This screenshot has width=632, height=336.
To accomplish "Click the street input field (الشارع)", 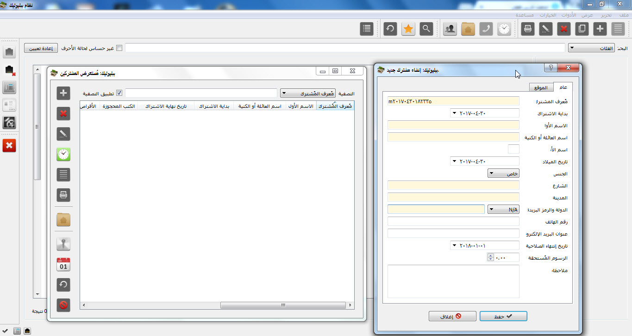I will coord(453,185).
